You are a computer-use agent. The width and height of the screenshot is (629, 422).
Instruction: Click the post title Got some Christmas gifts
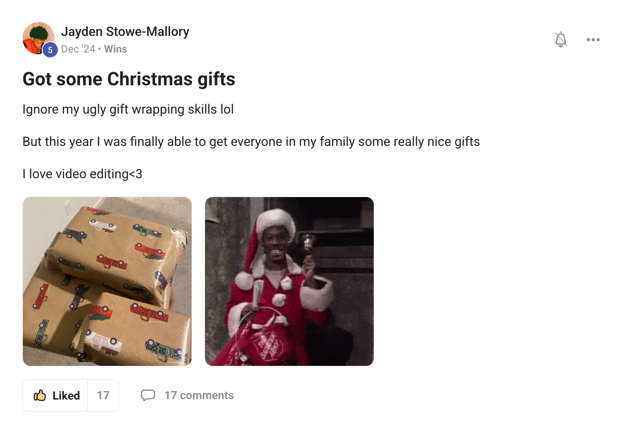[129, 79]
